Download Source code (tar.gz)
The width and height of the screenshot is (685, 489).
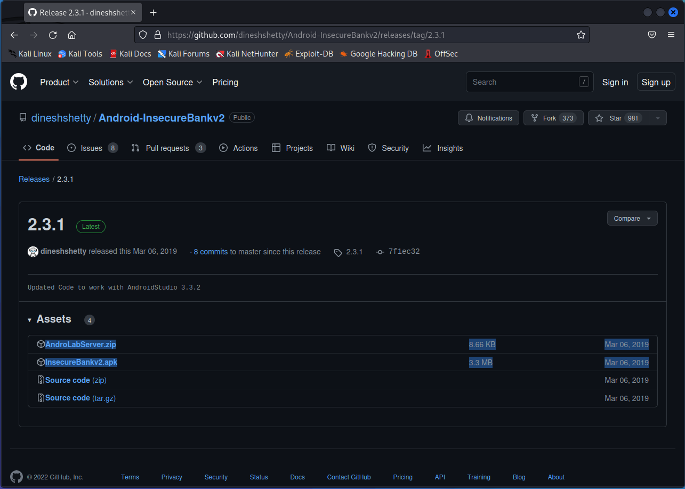80,398
